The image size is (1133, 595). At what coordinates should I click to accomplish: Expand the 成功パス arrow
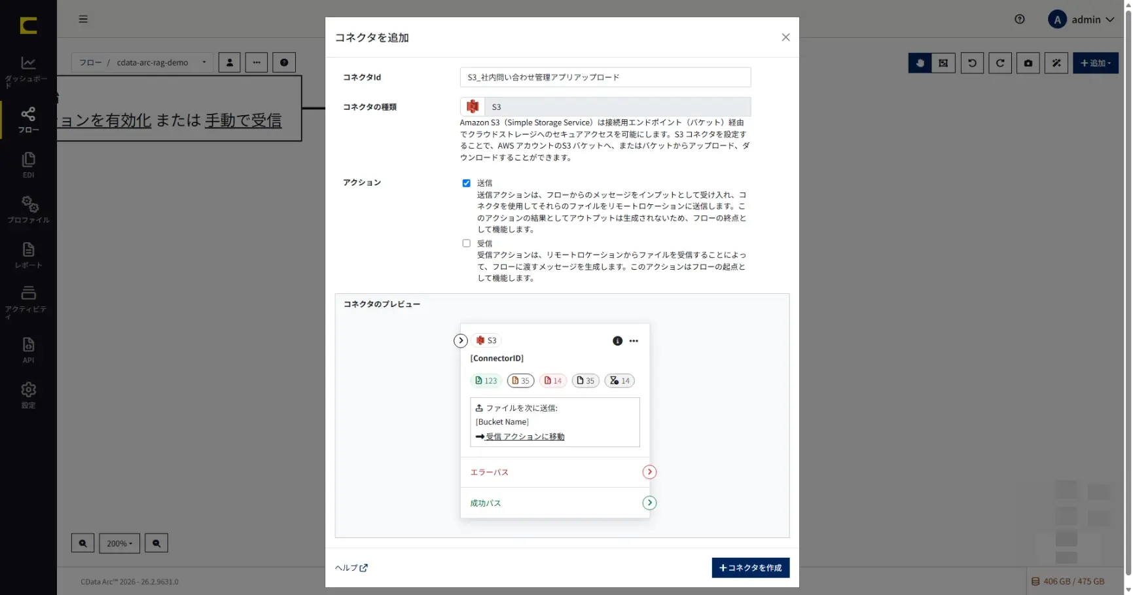pyautogui.click(x=649, y=503)
